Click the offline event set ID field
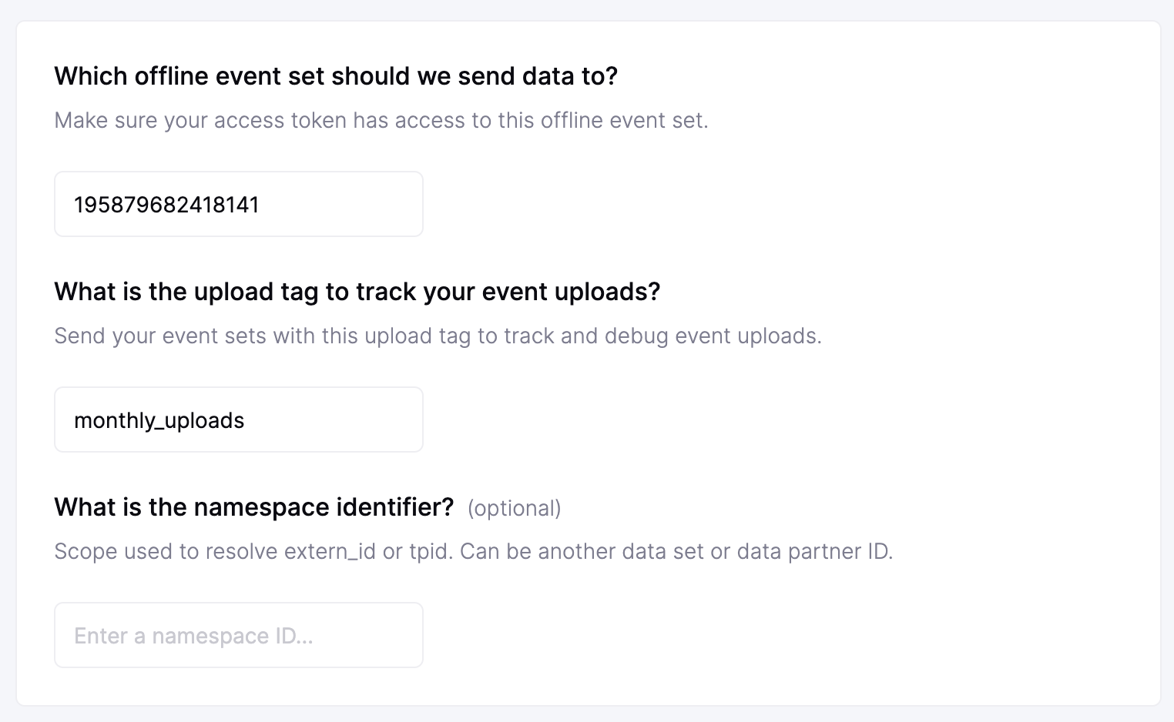The width and height of the screenshot is (1174, 722). [238, 203]
